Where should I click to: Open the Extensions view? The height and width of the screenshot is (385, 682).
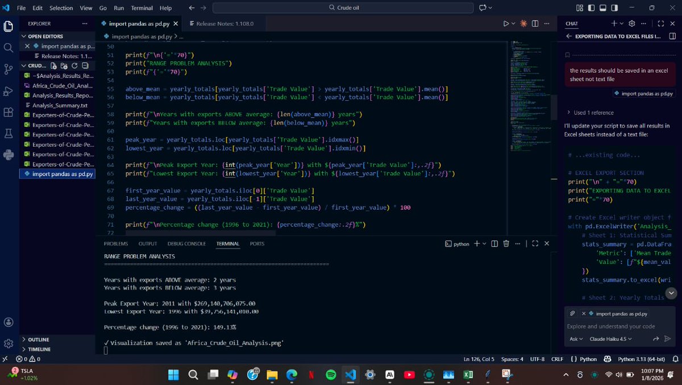click(x=9, y=112)
